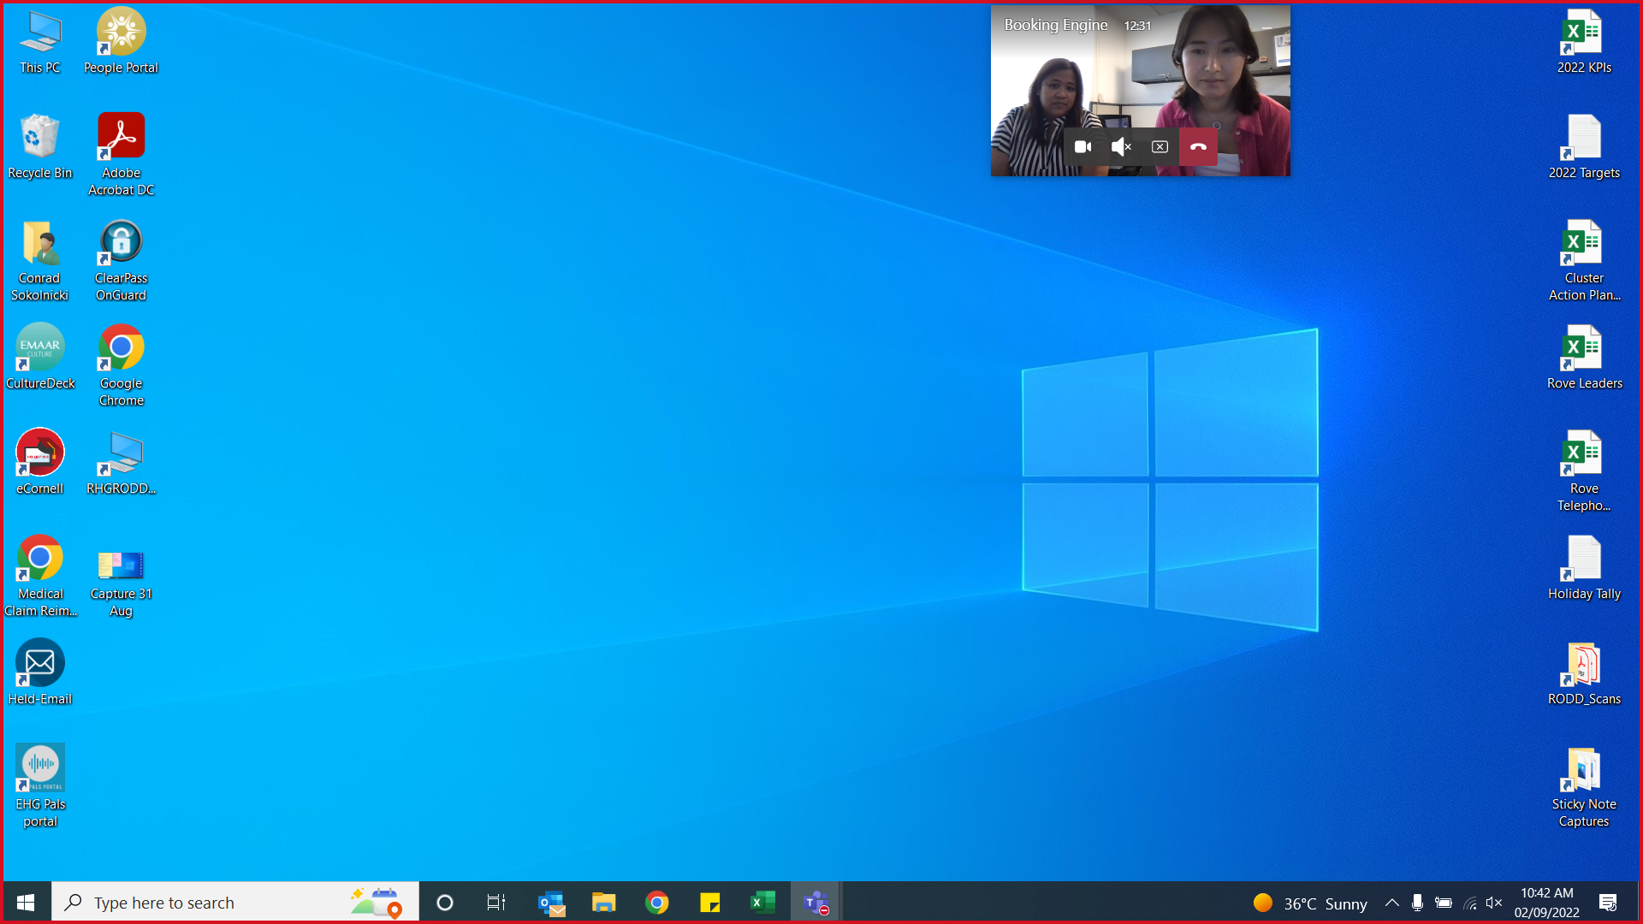Select the 2022 KPIs Excel file
This screenshot has width=1643, height=924.
point(1583,42)
